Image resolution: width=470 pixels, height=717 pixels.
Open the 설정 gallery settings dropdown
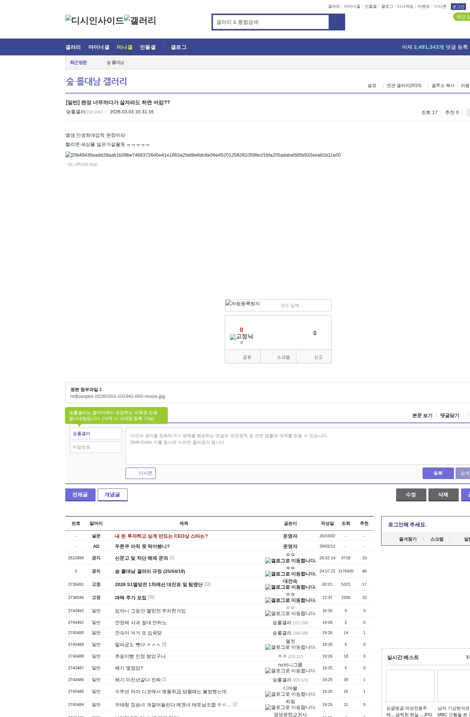pos(372,85)
